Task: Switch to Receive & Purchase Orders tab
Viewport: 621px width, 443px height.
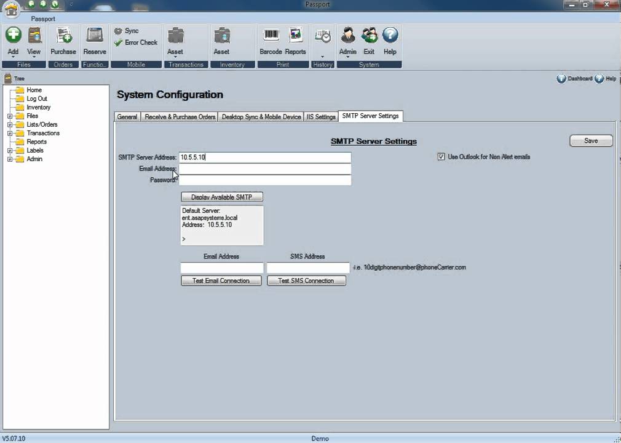Action: pyautogui.click(x=180, y=117)
